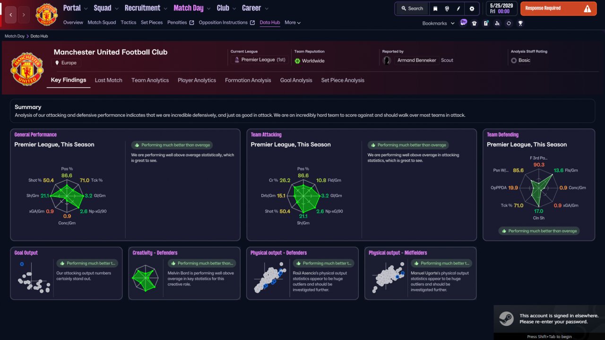Click the Search button
This screenshot has width=605, height=340.
tap(412, 8)
